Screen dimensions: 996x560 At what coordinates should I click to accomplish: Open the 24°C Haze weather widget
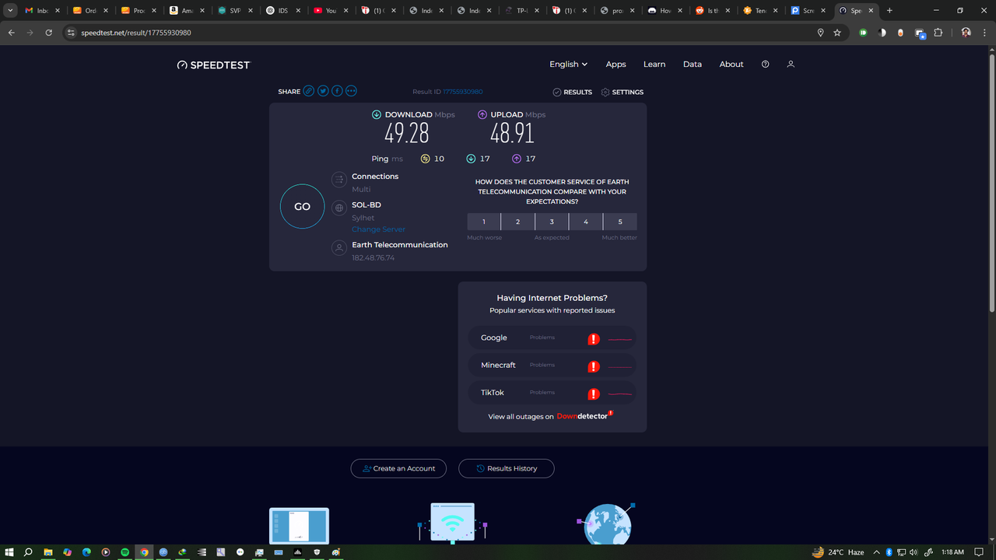[x=838, y=552]
